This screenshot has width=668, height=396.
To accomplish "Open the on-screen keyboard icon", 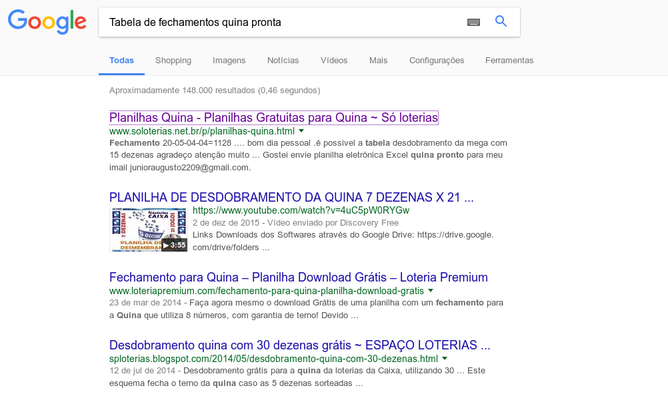I will pyautogui.click(x=473, y=22).
